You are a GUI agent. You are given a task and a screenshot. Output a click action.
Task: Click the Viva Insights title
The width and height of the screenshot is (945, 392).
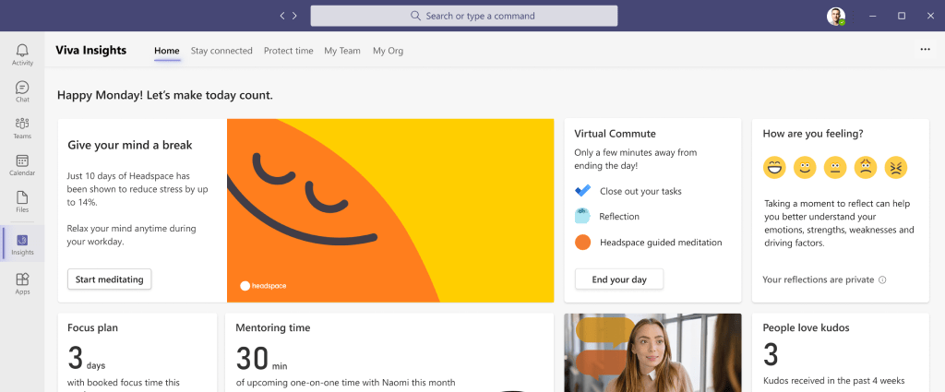91,51
